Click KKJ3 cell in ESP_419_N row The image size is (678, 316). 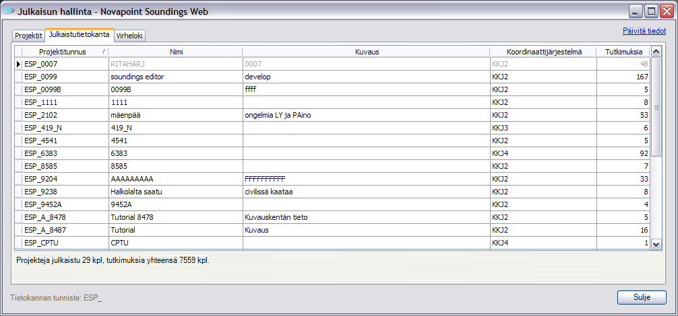[543, 128]
